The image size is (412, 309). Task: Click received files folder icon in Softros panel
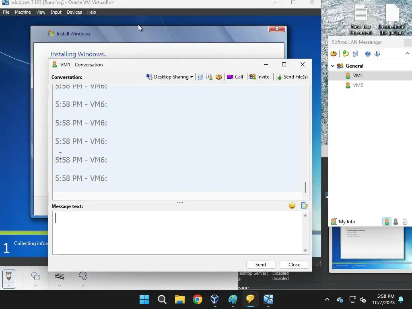pos(346,54)
